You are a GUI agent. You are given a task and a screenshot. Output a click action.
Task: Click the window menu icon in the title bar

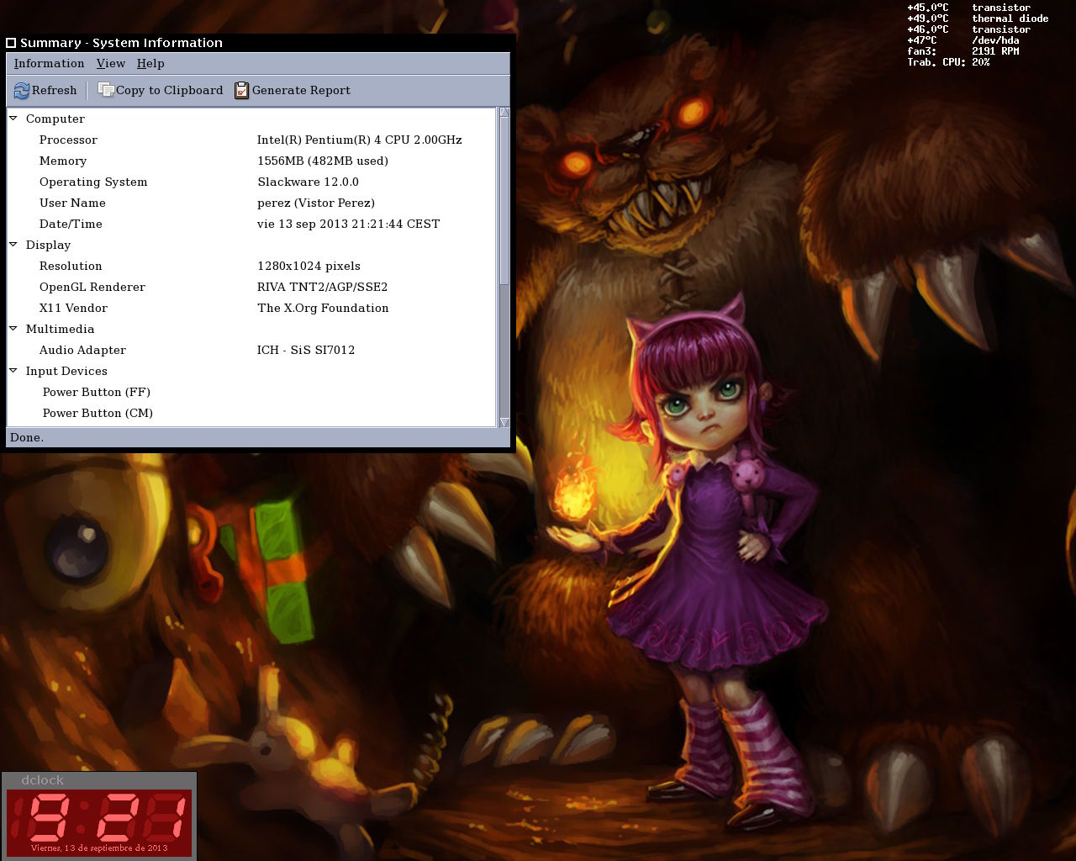click(x=11, y=43)
